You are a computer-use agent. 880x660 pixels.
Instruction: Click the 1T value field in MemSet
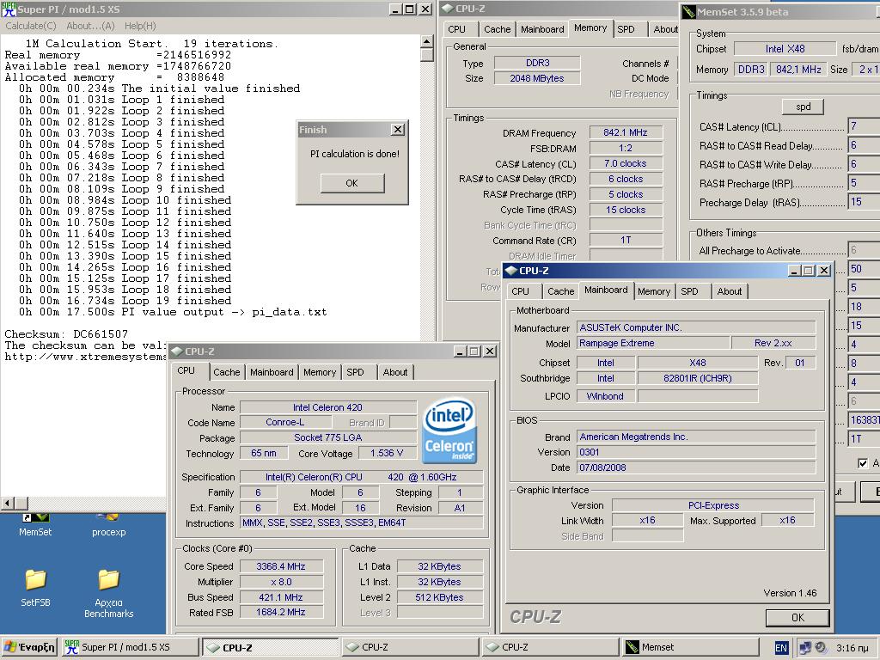pos(863,439)
